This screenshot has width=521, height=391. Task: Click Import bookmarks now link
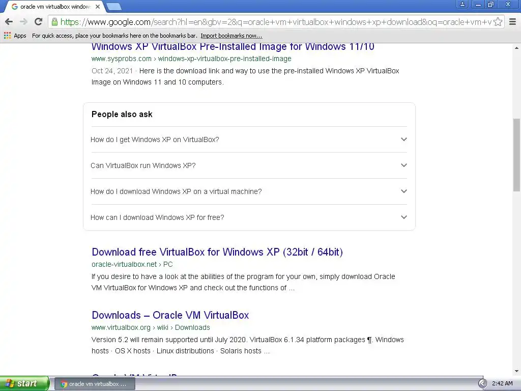coord(231,36)
